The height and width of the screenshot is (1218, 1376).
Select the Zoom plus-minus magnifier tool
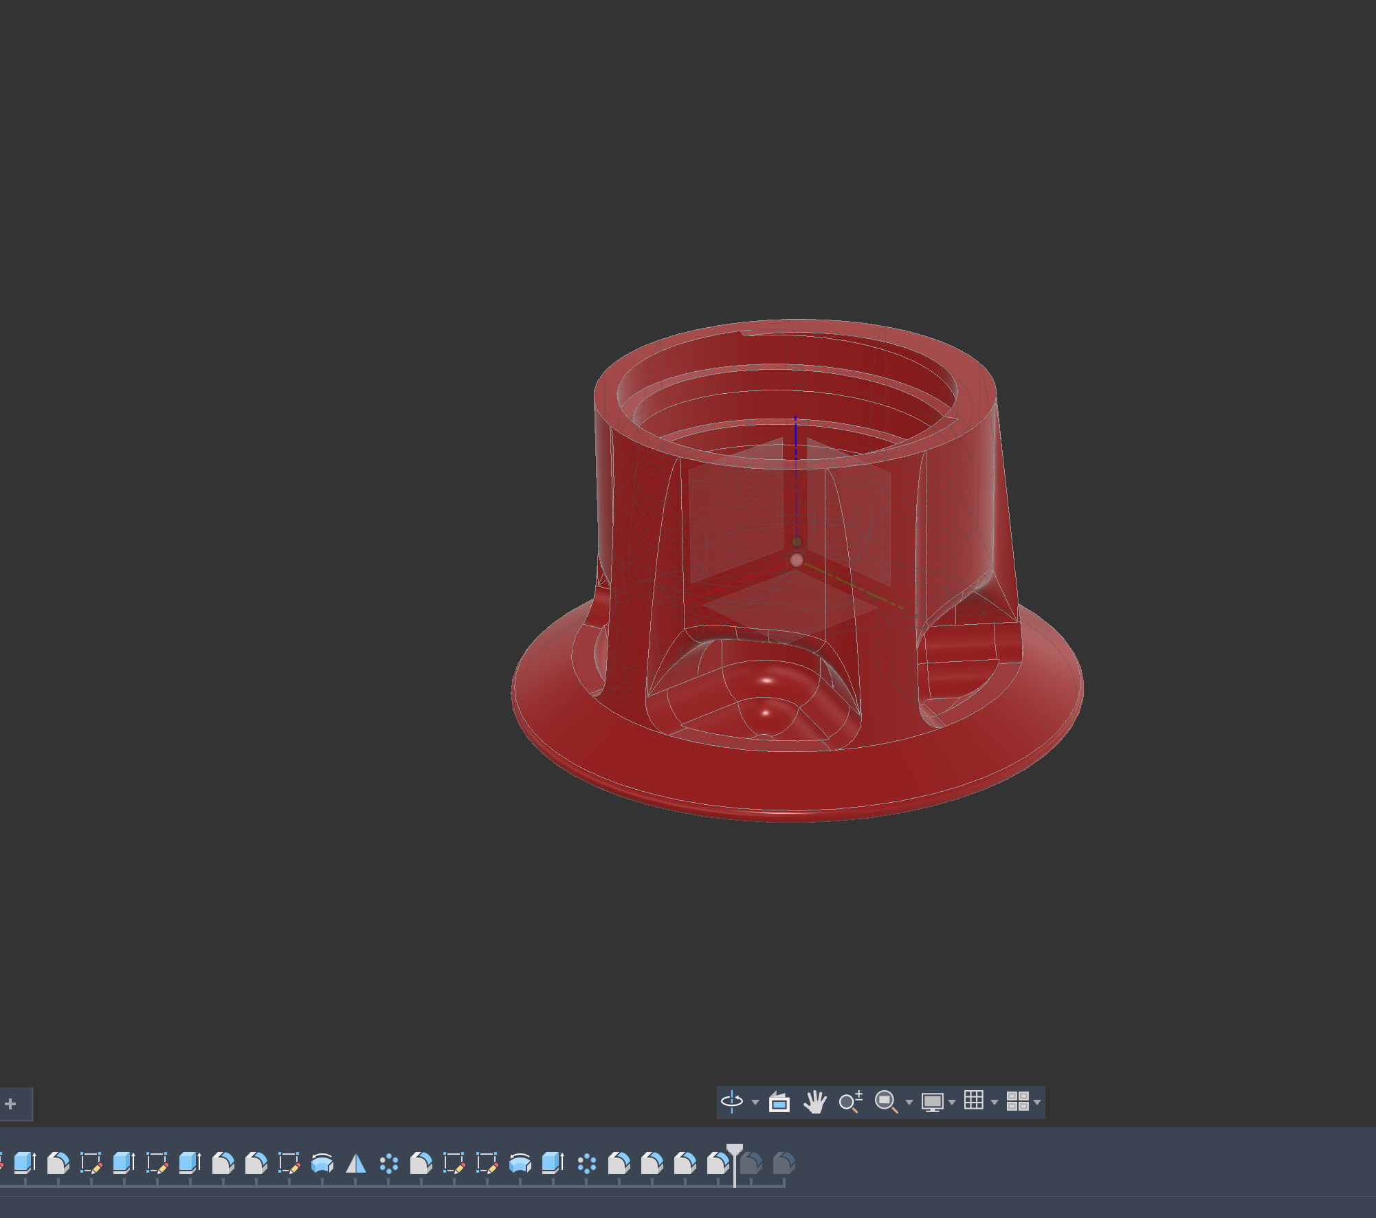tap(850, 1102)
